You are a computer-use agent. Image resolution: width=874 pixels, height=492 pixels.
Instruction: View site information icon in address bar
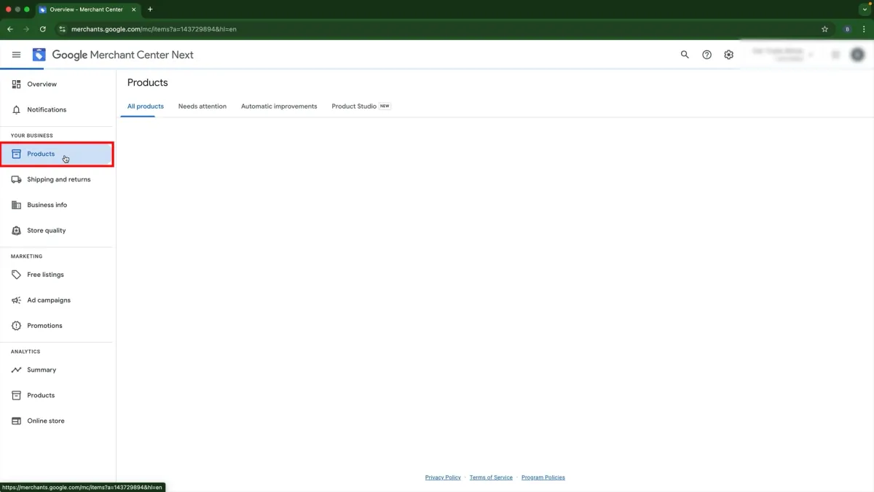pos(62,29)
